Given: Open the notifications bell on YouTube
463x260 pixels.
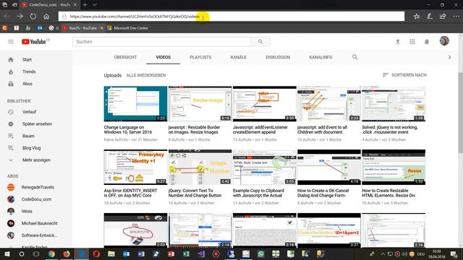Looking at the screenshot, I should point(427,42).
